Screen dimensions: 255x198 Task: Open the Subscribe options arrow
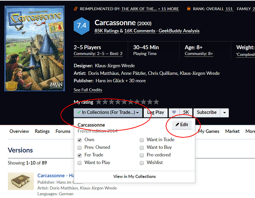[x=224, y=113]
